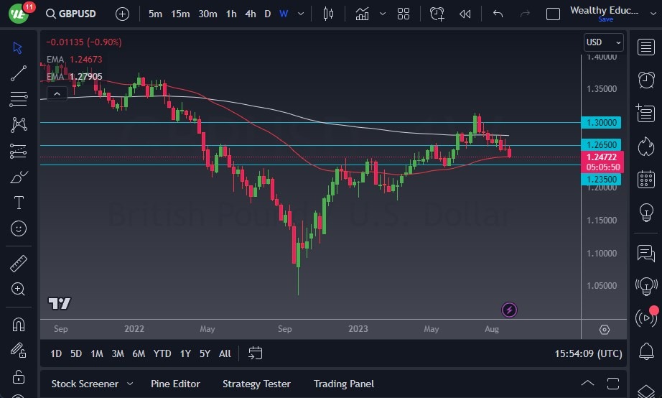Open the watchlist panel in right sidebar
The image size is (662, 398).
(645, 47)
